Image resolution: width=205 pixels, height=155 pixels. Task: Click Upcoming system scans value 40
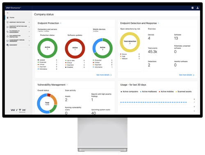[93, 113]
